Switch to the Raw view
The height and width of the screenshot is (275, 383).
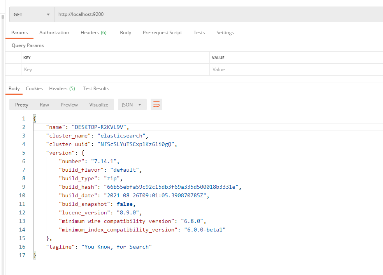pos(44,104)
